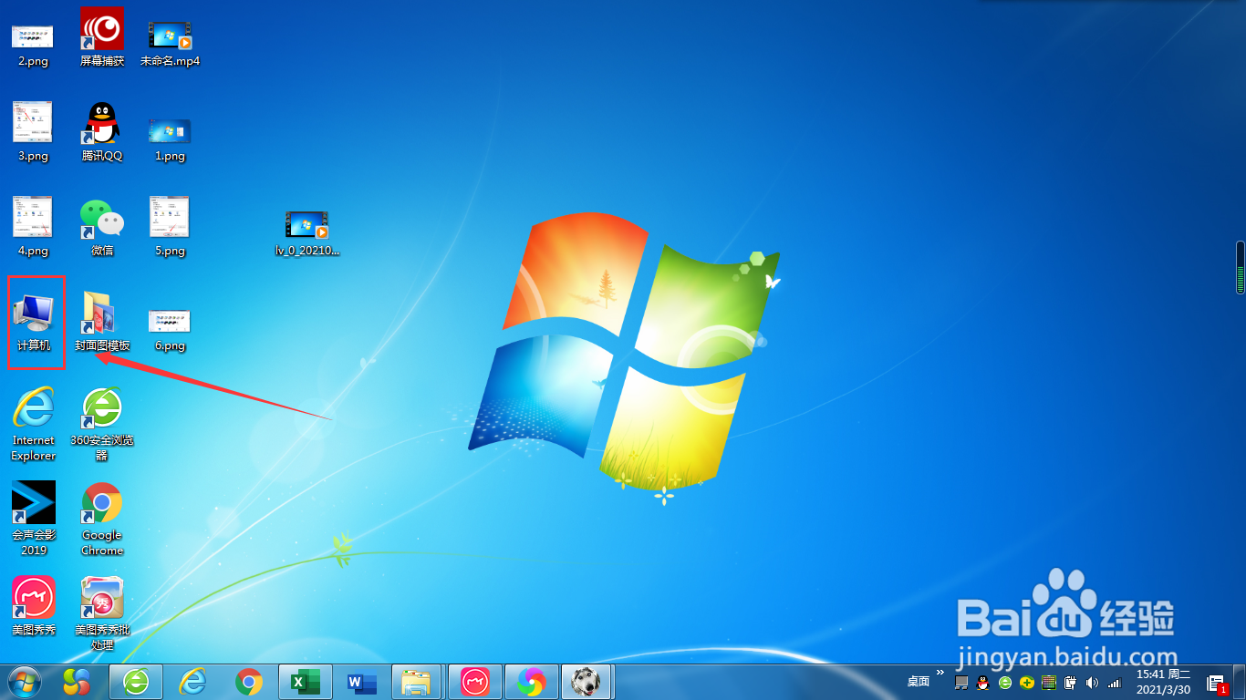
Task: Select the Internet Explorer desktop icon
Action: pyautogui.click(x=34, y=424)
